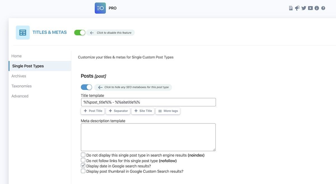Click the SEOPress PRO logo
Image resolution: width=336 pixels, height=184 pixels.
(100, 8)
